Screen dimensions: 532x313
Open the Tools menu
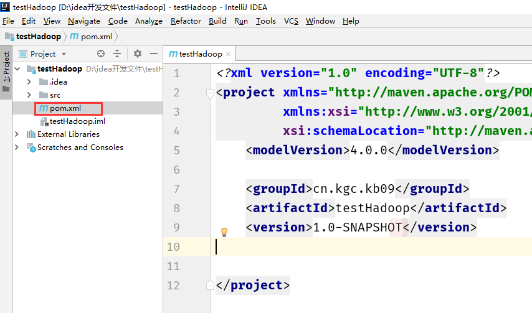coord(265,21)
